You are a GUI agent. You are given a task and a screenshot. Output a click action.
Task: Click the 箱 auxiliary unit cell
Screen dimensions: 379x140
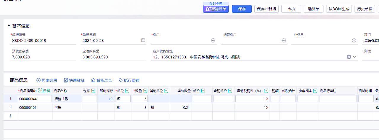click(160, 107)
